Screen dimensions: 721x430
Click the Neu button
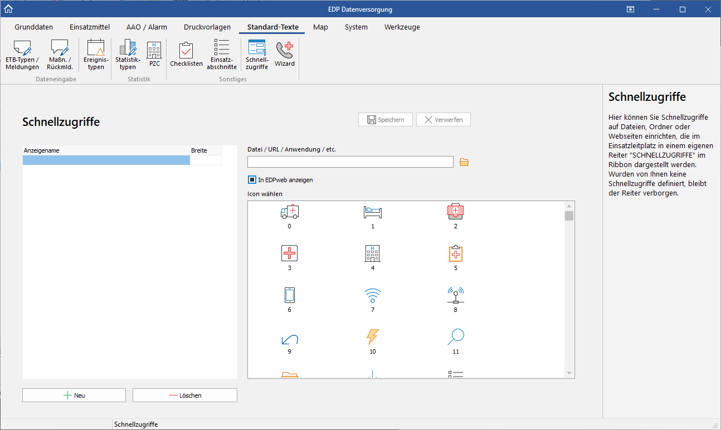[x=74, y=395]
